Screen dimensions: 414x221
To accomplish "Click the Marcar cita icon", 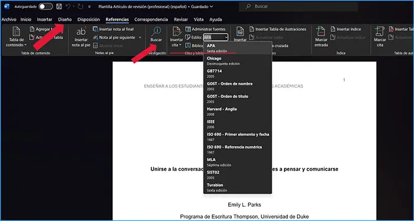I will coord(380,32).
